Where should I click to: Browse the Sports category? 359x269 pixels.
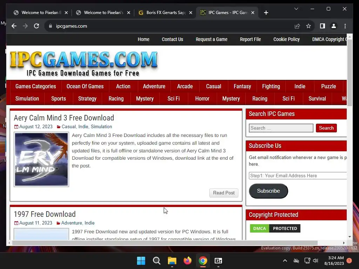59,98
